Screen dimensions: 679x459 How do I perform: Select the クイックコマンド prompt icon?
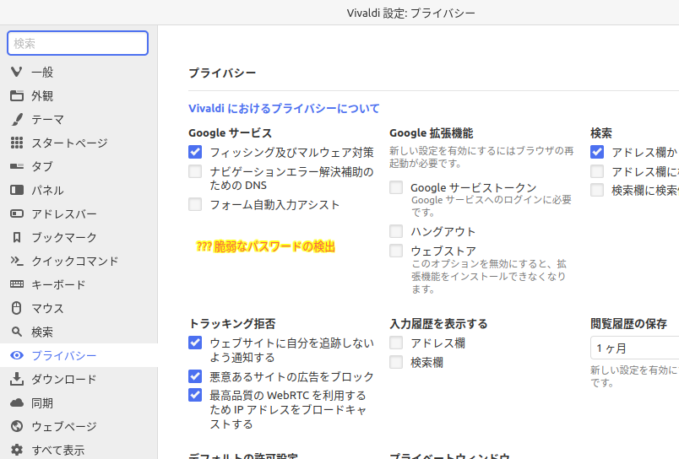(16, 261)
